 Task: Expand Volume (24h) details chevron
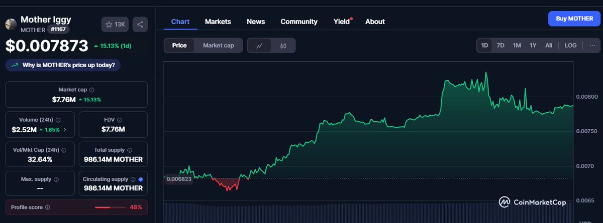(x=64, y=130)
